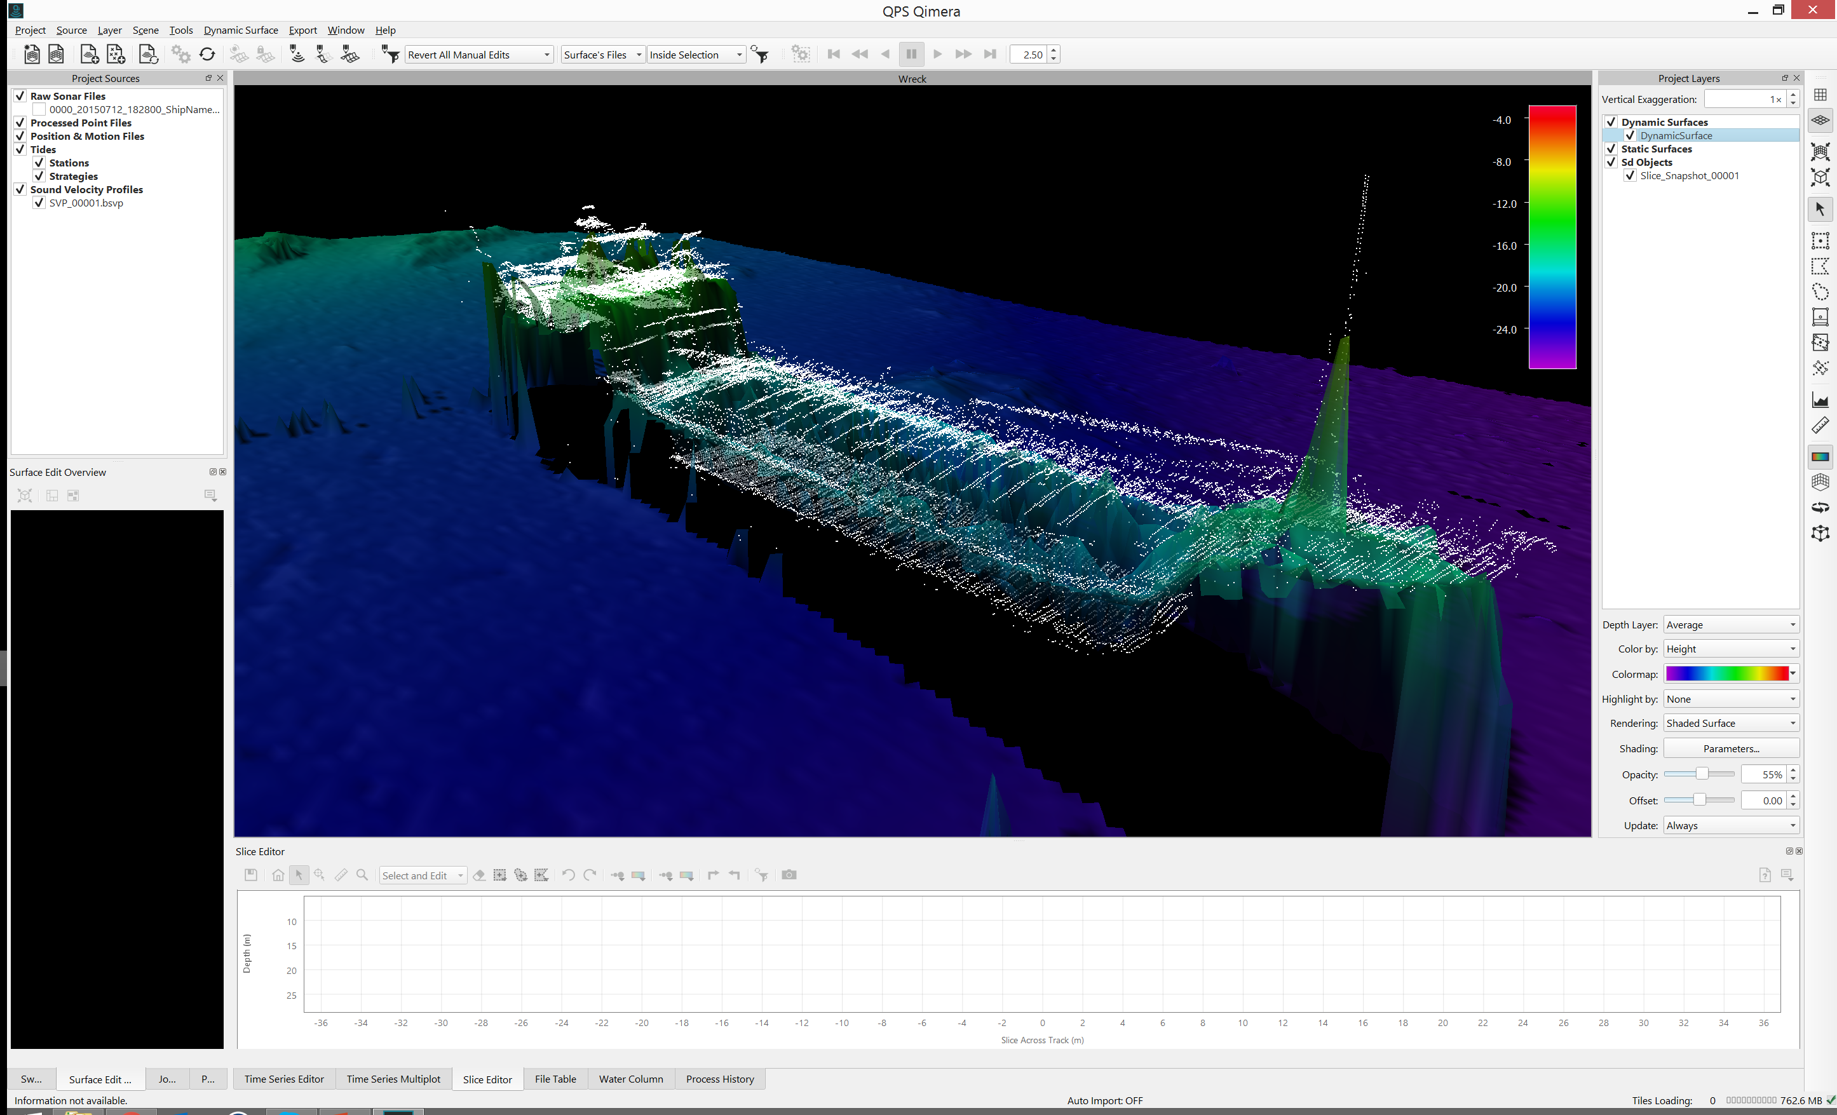Open the Dynamic Surface menu
This screenshot has width=1837, height=1115.
click(x=240, y=30)
